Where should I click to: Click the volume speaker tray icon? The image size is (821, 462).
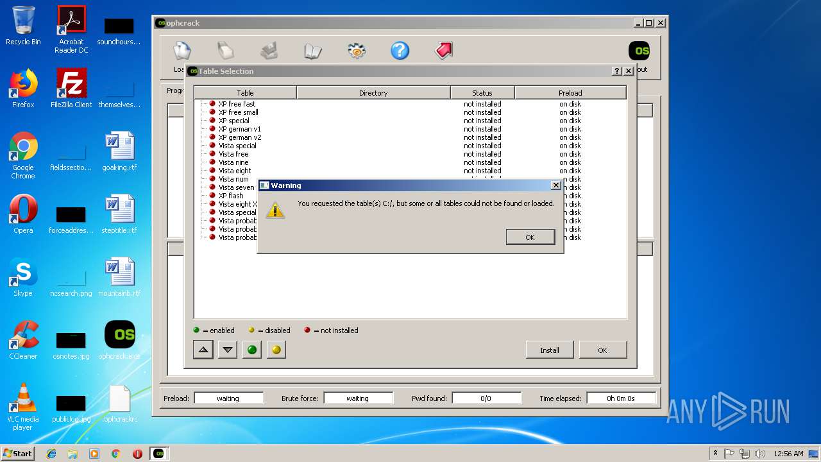760,454
